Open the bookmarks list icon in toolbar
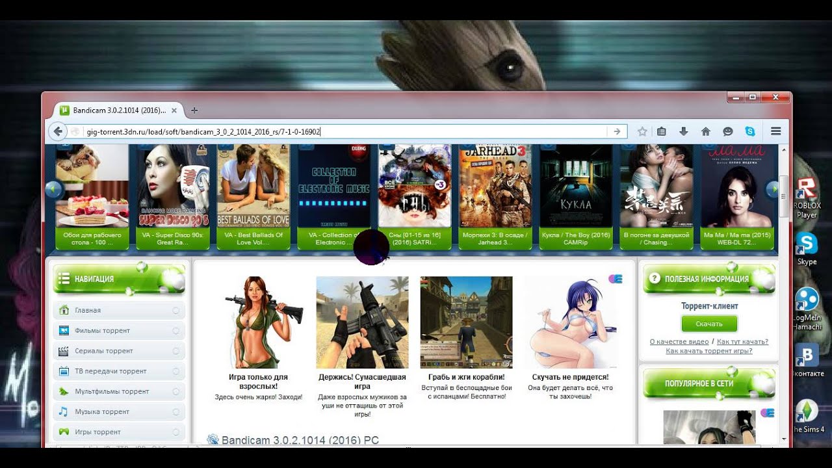Image resolution: width=832 pixels, height=468 pixels. 662,131
